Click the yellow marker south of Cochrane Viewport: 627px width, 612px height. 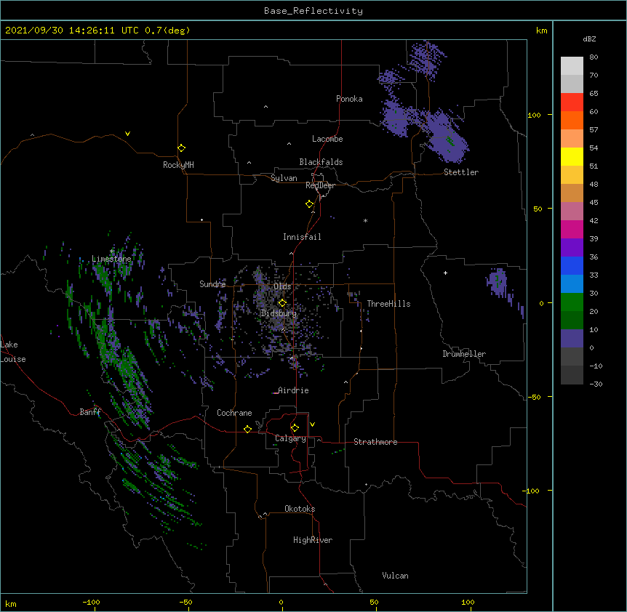tap(247, 429)
